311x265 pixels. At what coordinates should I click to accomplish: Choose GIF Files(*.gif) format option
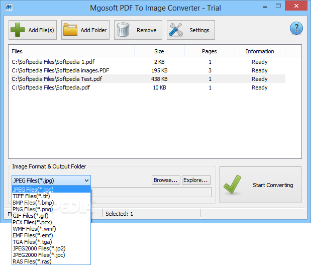coord(51,216)
